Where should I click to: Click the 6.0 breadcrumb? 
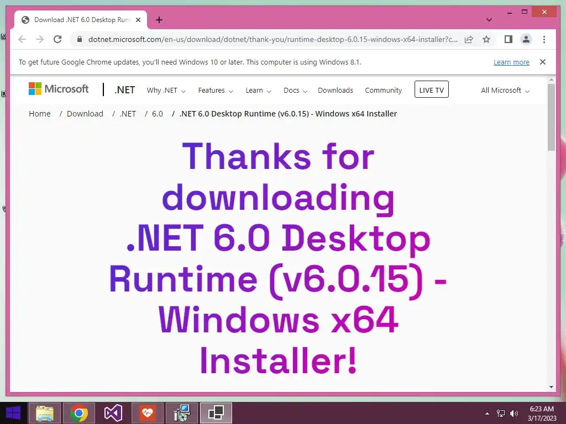click(158, 114)
